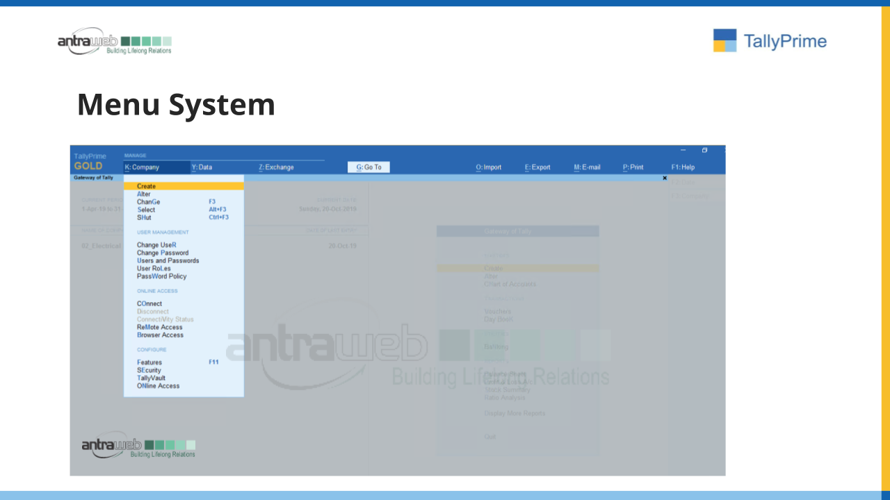Image resolution: width=890 pixels, height=500 pixels.
Task: Open the P: Print menu
Action: pos(633,167)
